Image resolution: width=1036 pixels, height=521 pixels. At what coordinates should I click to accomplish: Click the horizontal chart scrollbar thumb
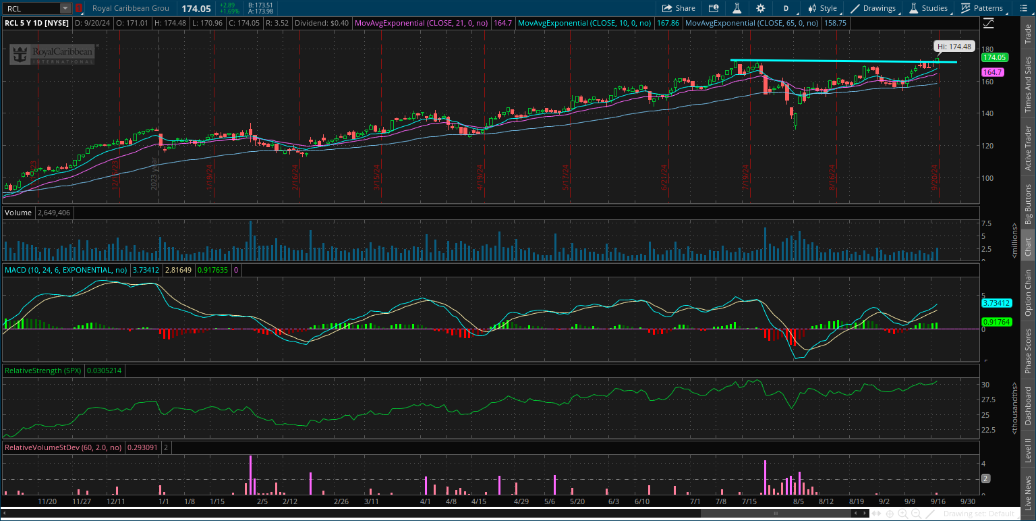(776, 514)
